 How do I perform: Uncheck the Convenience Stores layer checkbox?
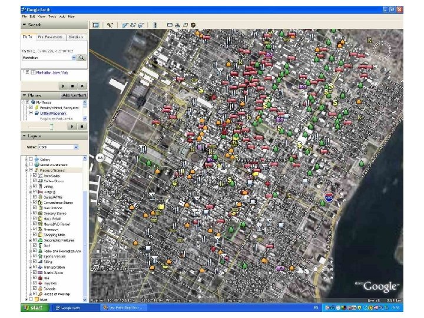point(35,202)
